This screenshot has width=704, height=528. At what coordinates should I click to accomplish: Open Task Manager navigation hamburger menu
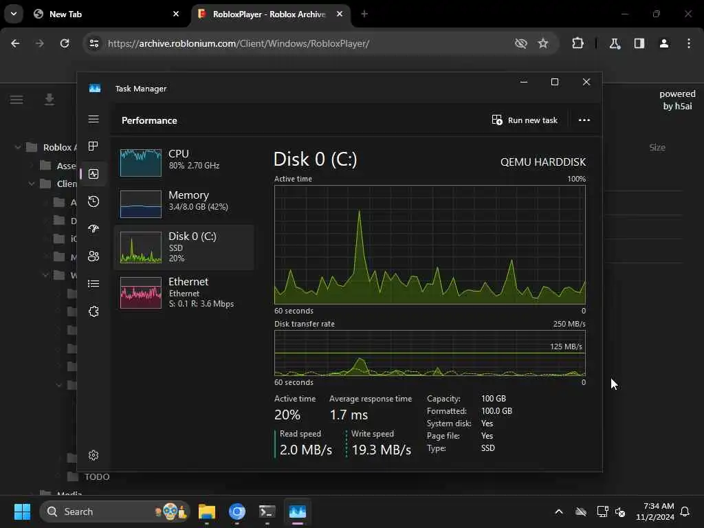[93, 119]
